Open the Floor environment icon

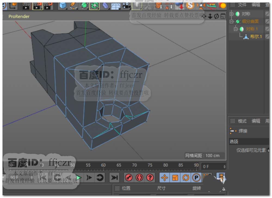[116, 6]
